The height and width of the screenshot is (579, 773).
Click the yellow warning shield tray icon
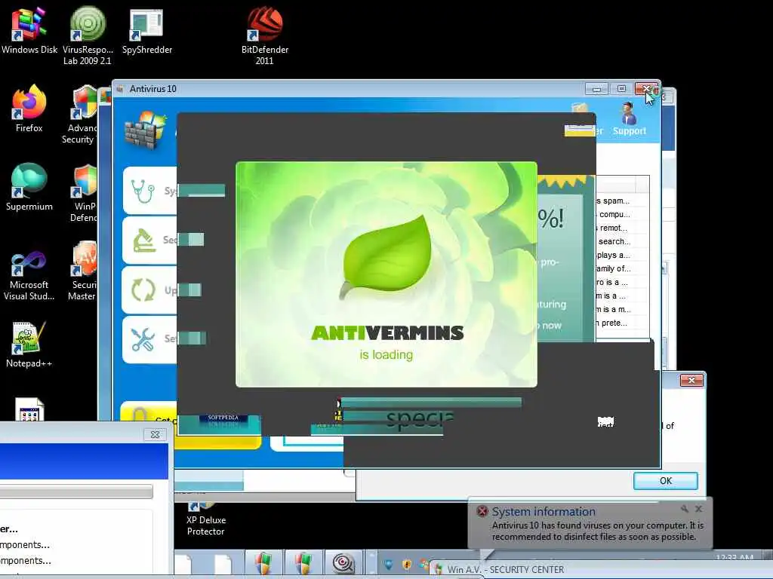click(407, 564)
